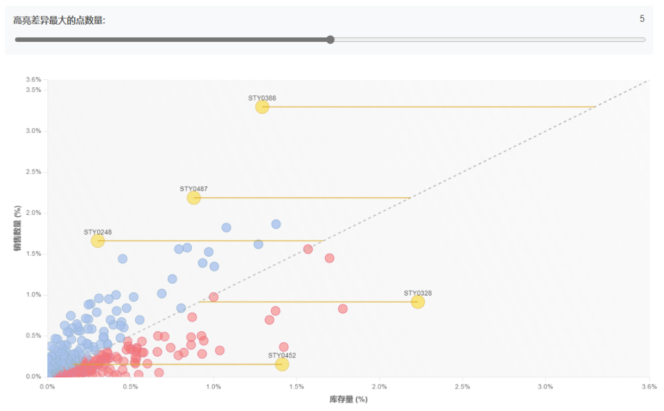Click the 销售数量 (%) y-axis title
Image resolution: width=664 pixels, height=411 pixels.
coord(17,228)
